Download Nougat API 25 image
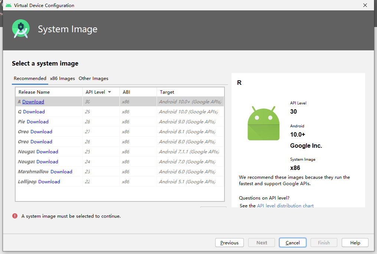The width and height of the screenshot is (377, 254). pos(47,152)
